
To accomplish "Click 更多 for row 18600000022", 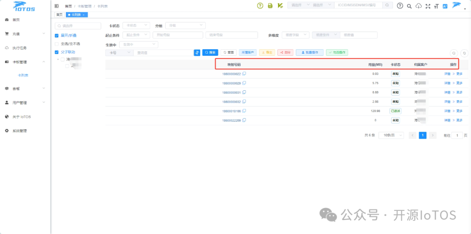I will pyautogui.click(x=459, y=74).
